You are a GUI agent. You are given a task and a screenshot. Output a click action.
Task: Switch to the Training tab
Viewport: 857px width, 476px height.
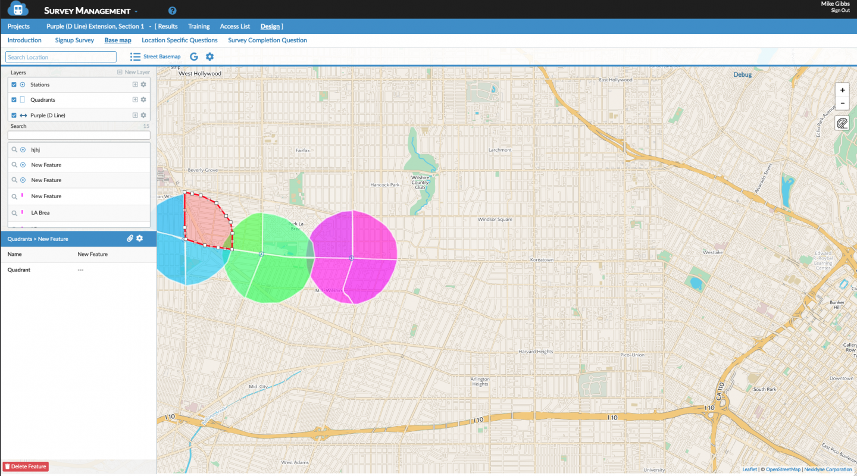pos(199,26)
